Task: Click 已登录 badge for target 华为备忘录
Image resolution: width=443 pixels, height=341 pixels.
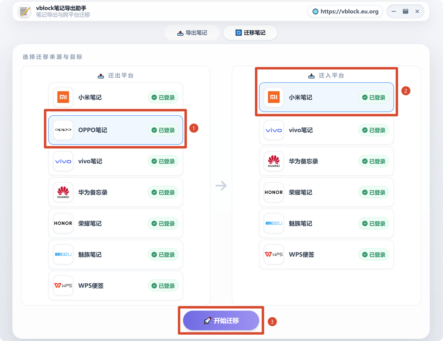Action: (374, 161)
